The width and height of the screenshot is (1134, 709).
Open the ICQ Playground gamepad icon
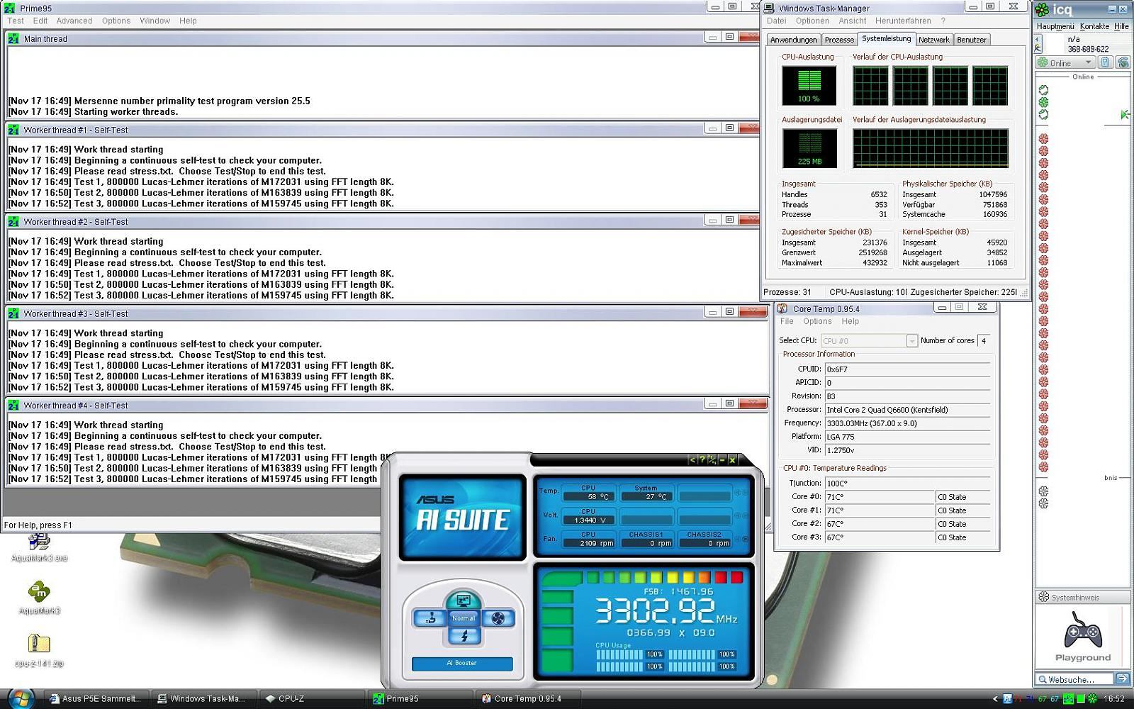[1083, 630]
